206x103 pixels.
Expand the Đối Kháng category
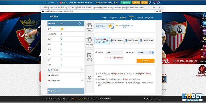pos(82,70)
